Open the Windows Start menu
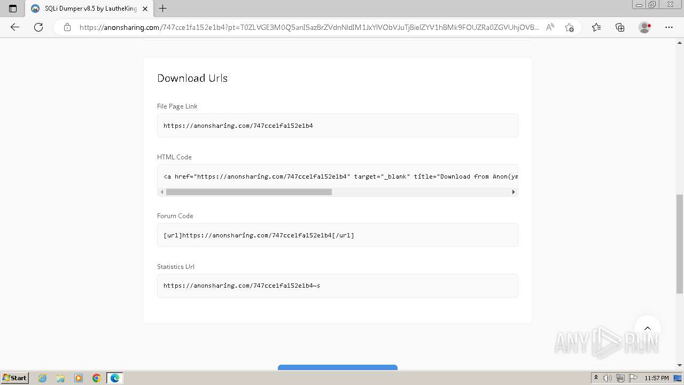The width and height of the screenshot is (684, 385). tap(14, 378)
